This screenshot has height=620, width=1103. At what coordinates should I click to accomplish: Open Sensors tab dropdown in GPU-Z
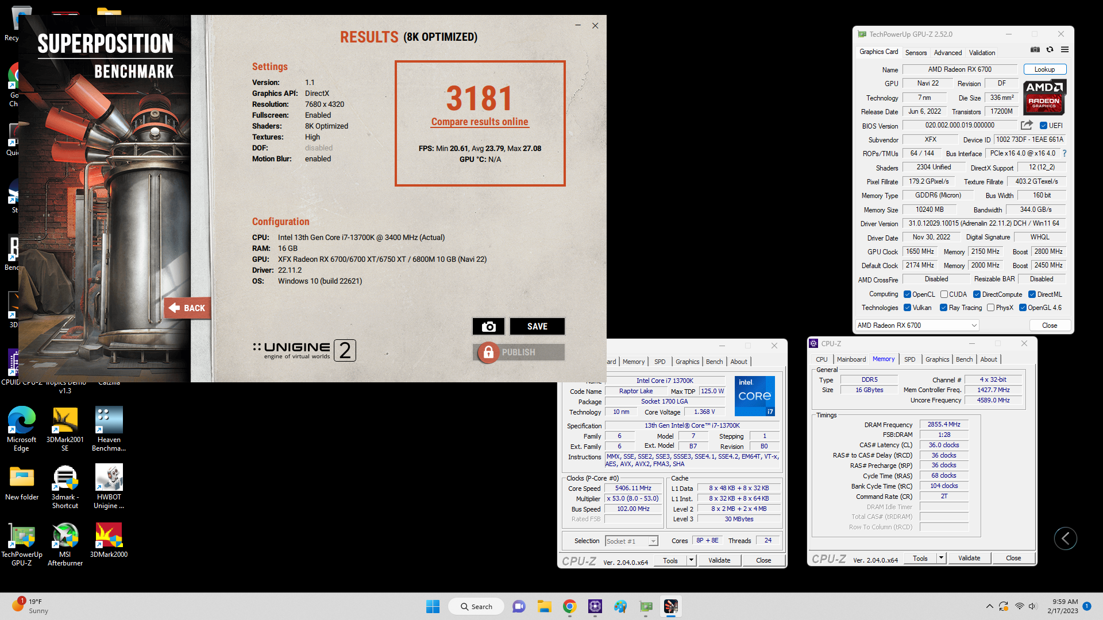coord(915,52)
